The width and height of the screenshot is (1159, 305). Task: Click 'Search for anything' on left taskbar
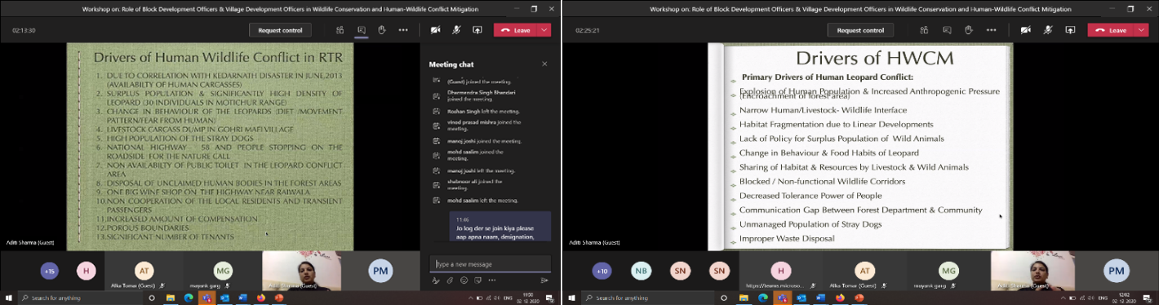point(81,298)
